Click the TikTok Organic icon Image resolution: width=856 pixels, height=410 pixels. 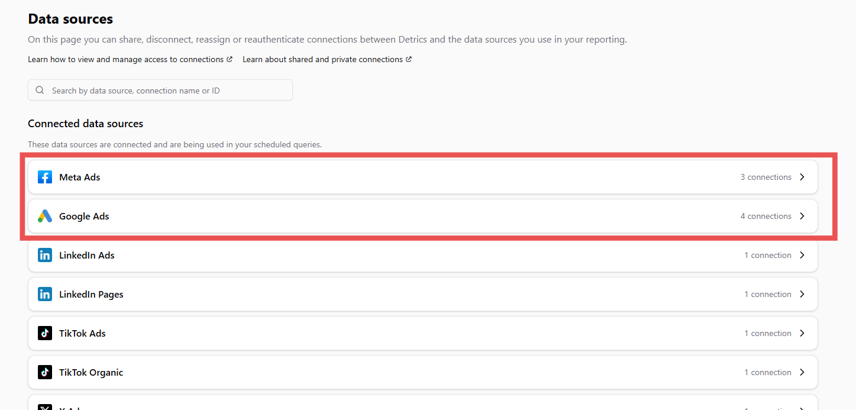[x=44, y=372]
